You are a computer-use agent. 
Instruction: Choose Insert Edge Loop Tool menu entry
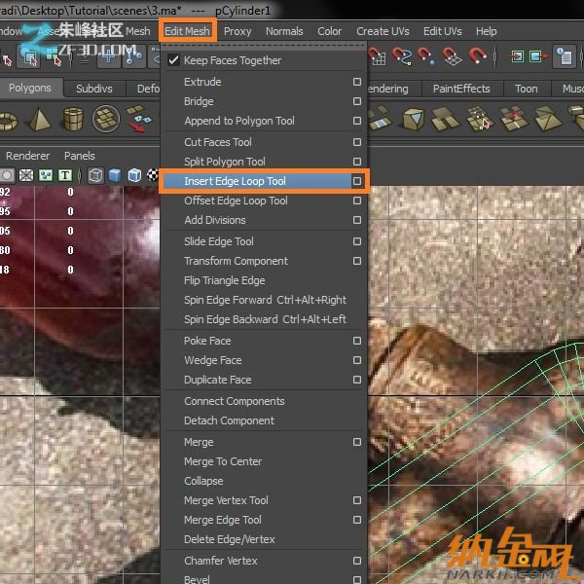coord(257,181)
